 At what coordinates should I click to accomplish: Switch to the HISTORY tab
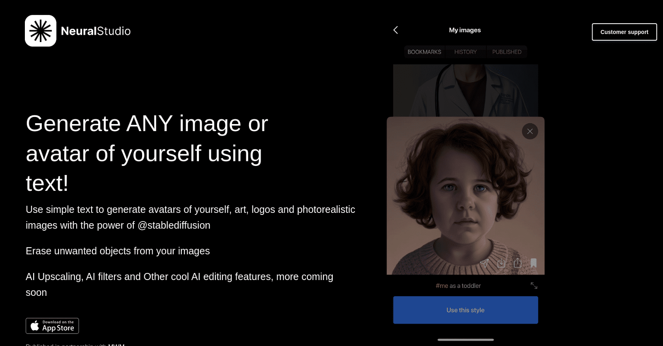click(x=465, y=52)
